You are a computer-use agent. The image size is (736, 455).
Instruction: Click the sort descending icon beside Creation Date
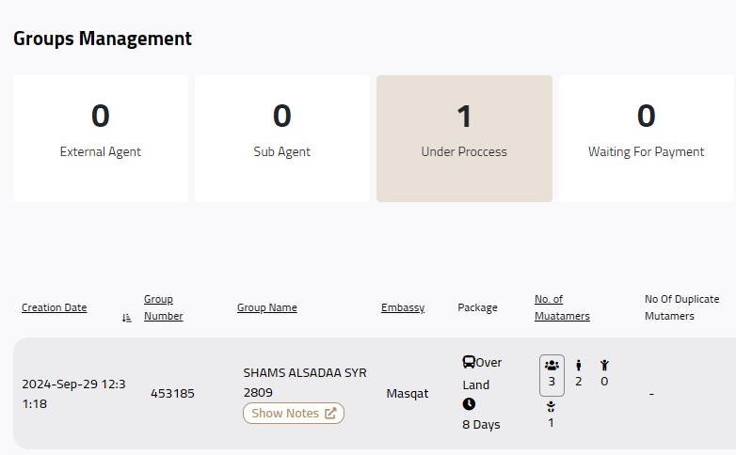click(127, 318)
